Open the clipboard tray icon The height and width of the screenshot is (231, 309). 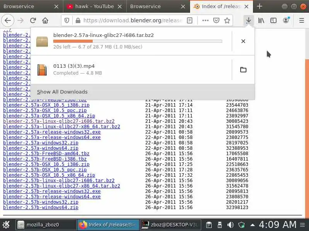click(209, 225)
